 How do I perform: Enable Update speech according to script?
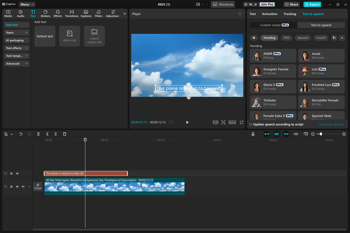250,124
